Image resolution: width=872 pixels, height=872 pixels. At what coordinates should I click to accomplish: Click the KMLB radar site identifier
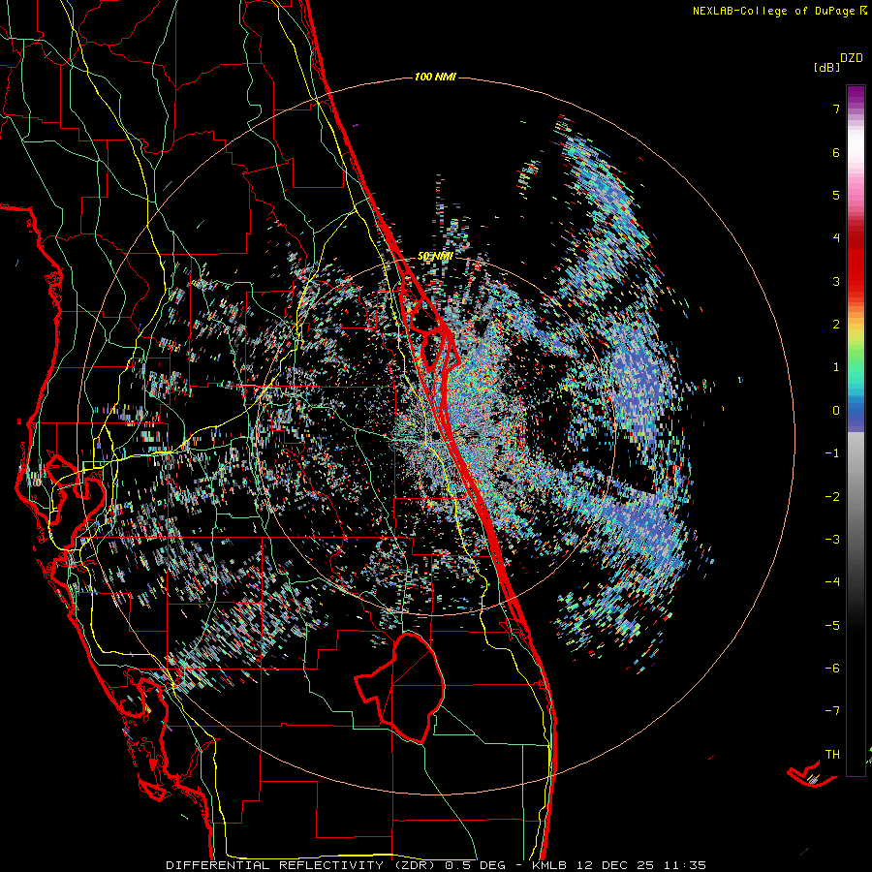(549, 865)
